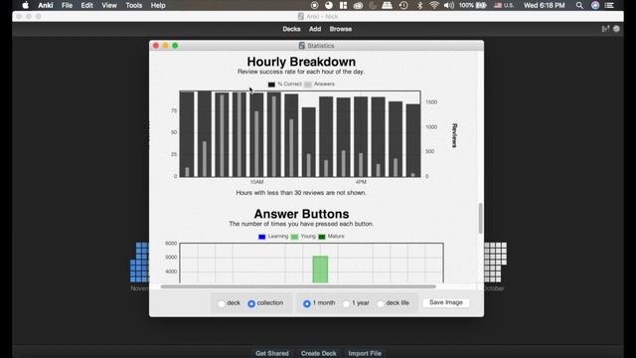Select the 1 month radio button

coord(307,303)
